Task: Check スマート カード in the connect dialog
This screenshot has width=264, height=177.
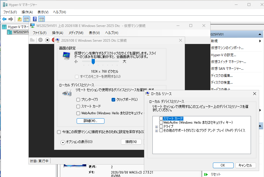Action: click(78, 106)
